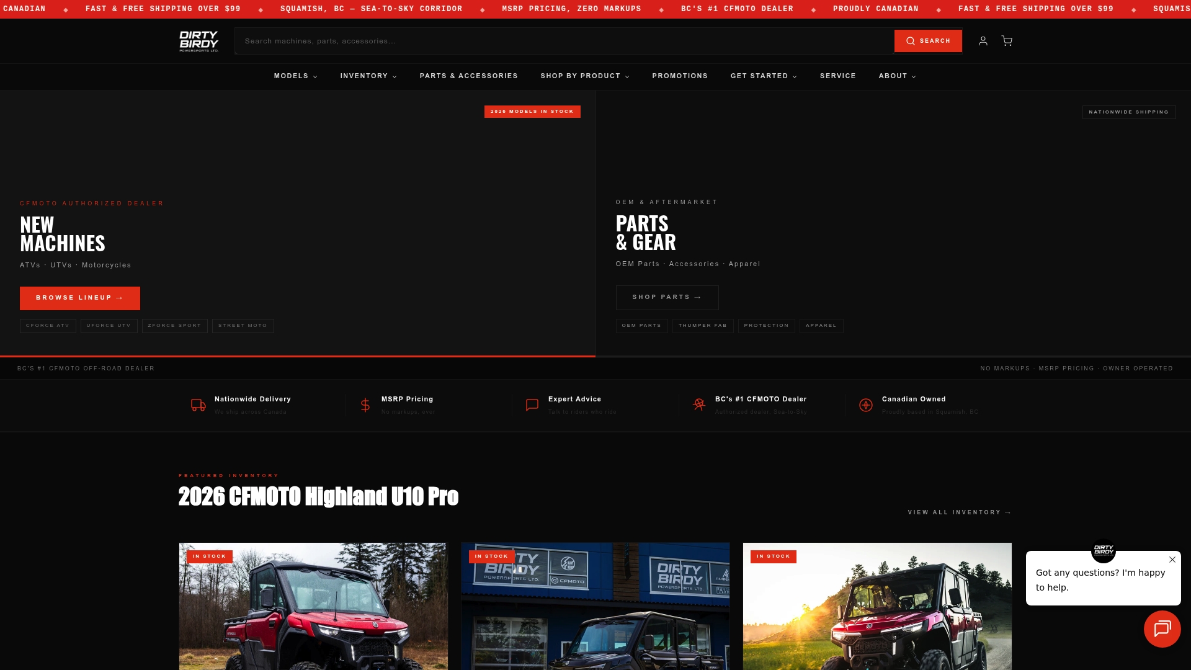
Task: Open the red UTV in forest thumbnail
Action: [313, 606]
